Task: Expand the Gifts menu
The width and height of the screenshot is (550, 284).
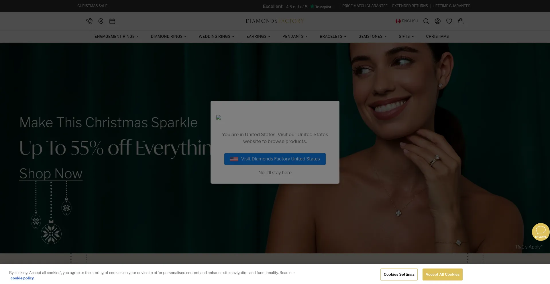Action: [x=406, y=36]
